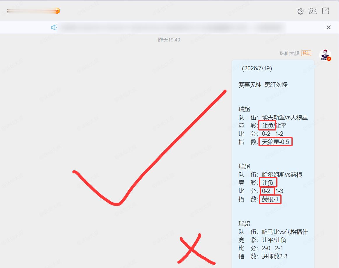Screen dimensions: 339x268
Task: Open the group members icon
Action: pyautogui.click(x=313, y=11)
